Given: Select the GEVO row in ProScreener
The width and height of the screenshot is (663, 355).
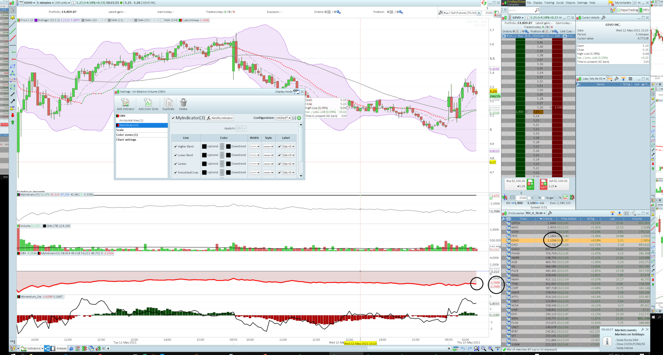Looking at the screenshot, I should (x=515, y=241).
